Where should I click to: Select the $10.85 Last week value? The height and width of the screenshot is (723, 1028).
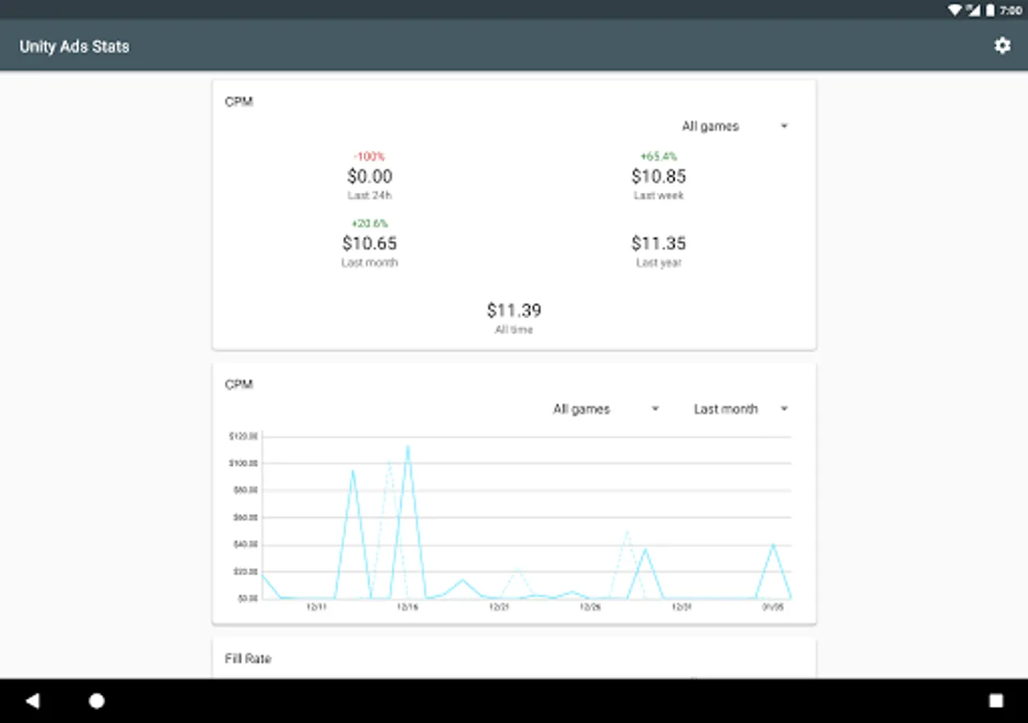659,176
